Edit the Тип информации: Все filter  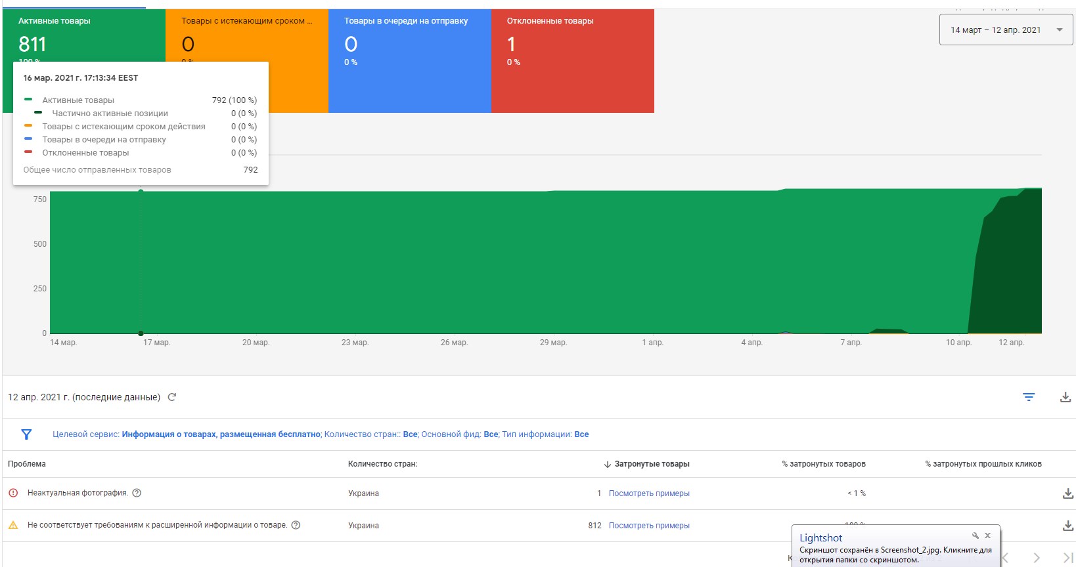pyautogui.click(x=545, y=434)
